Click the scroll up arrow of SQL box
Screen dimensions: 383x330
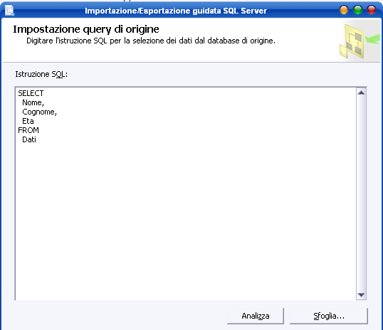pyautogui.click(x=361, y=92)
